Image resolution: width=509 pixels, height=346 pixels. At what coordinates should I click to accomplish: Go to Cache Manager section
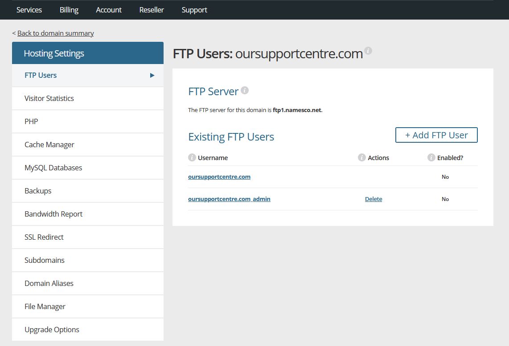click(49, 145)
